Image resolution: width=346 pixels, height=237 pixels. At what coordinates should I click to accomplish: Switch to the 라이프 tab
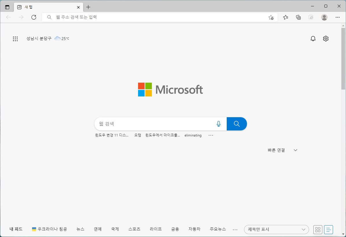pyautogui.click(x=156, y=229)
